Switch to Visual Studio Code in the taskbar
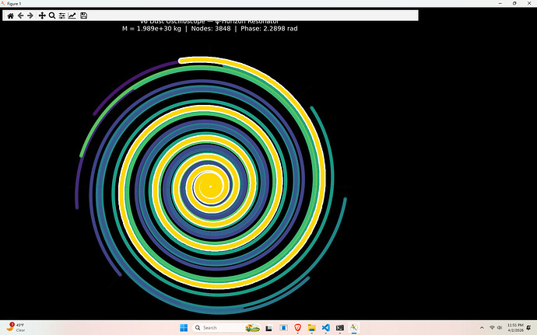The height and width of the screenshot is (335, 537). (x=325, y=327)
